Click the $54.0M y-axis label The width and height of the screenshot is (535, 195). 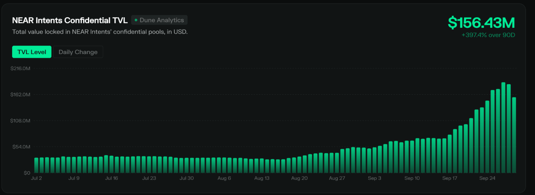(22, 147)
